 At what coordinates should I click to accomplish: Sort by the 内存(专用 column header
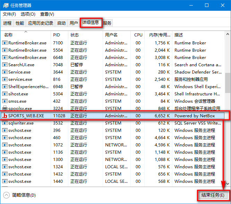click(x=158, y=35)
